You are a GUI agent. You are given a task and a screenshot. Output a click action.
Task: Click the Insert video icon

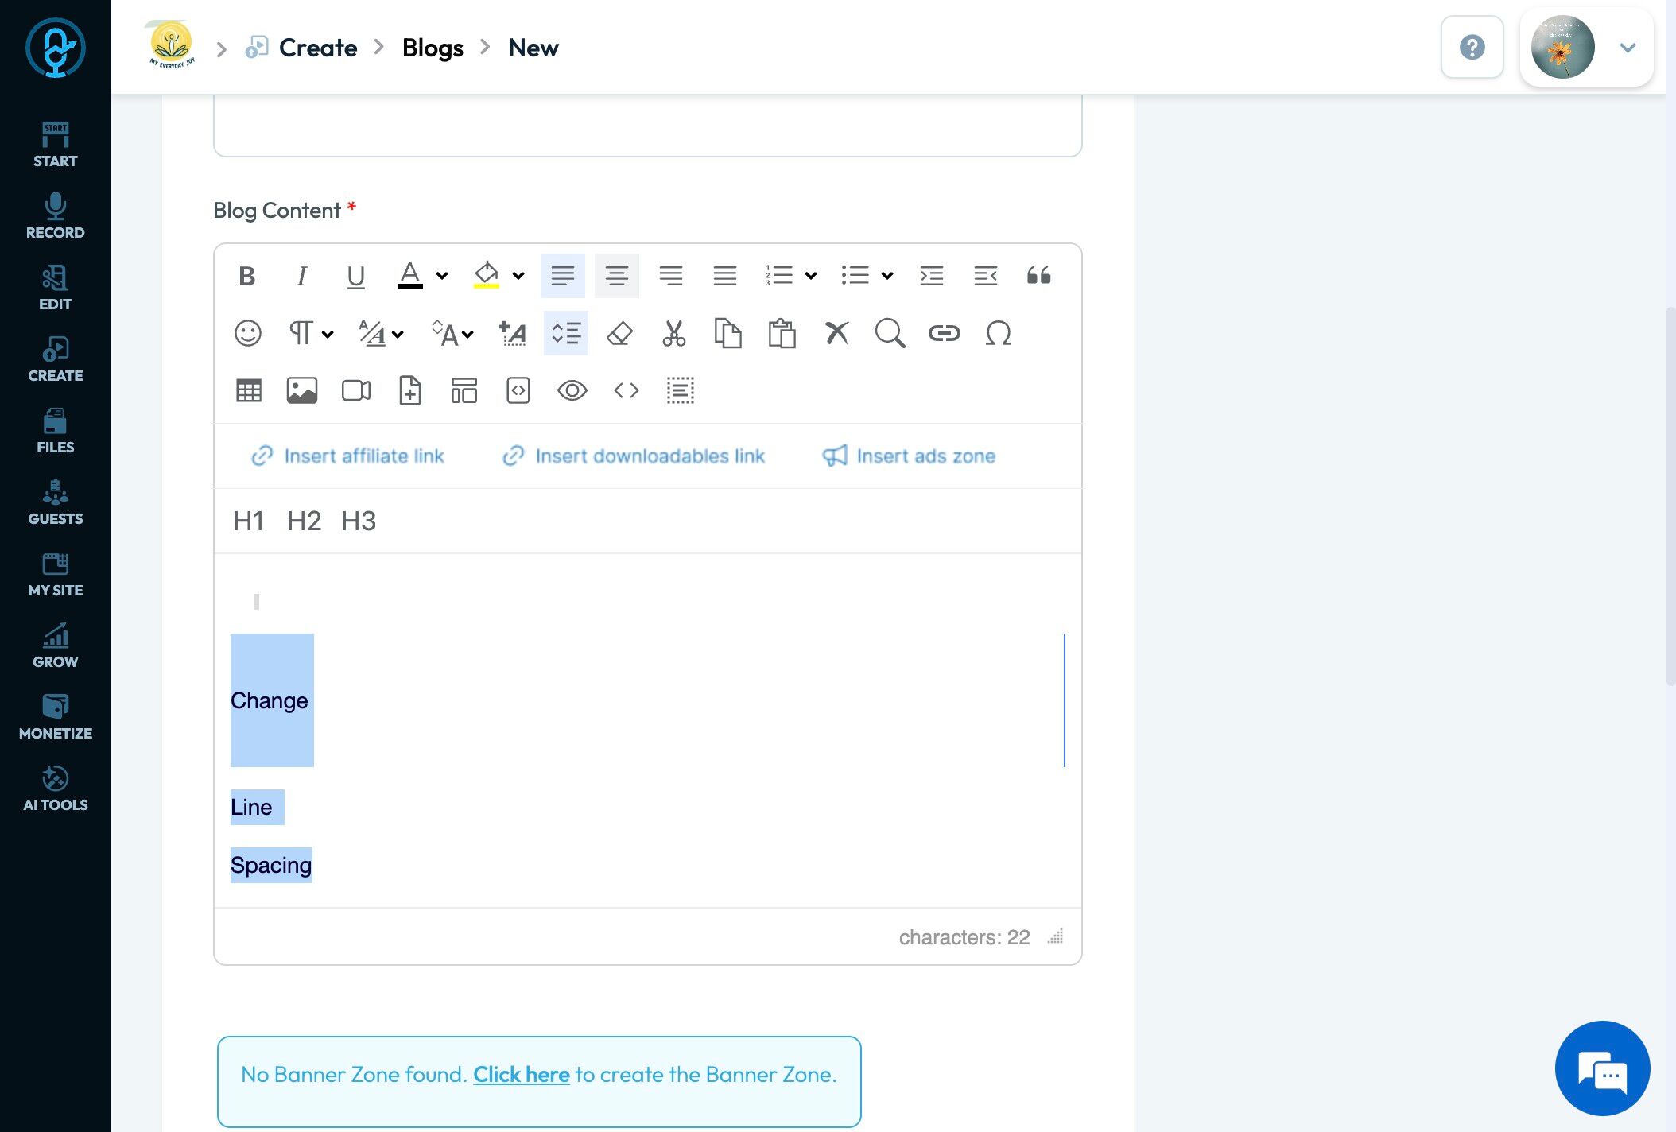(355, 390)
